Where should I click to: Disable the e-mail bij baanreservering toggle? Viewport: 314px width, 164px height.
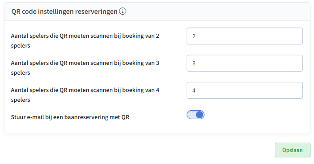click(196, 115)
